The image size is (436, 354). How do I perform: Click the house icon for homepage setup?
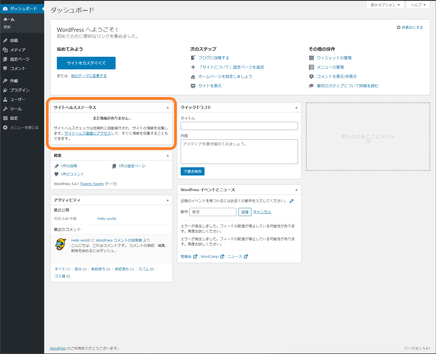[x=193, y=77]
